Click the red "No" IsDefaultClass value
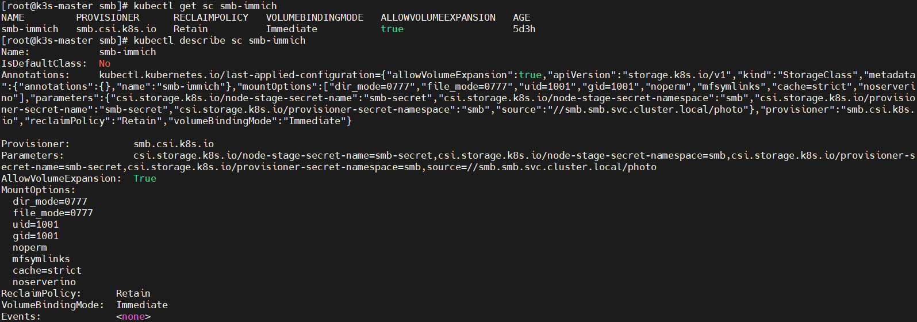Screen dimensions: 917x322 pos(104,63)
